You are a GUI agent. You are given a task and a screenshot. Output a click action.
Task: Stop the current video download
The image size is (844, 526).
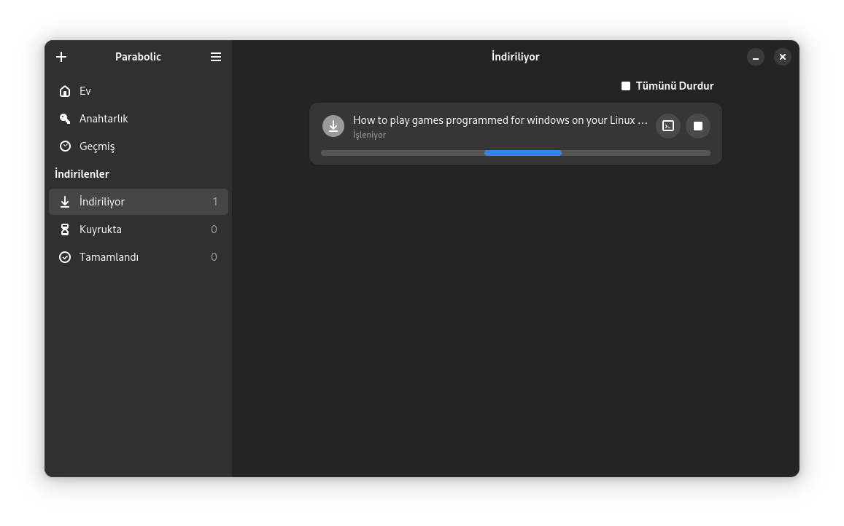[698, 126]
